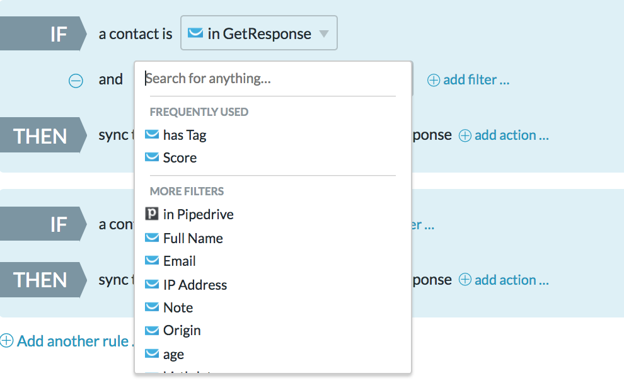Screen dimensions: 624x383
Task: Click the plus icon next to 'Add another rule'
Action: click(7, 341)
